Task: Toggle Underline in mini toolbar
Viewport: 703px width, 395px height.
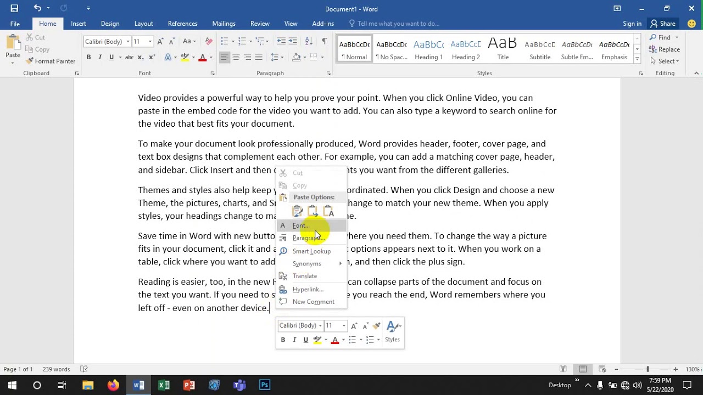Action: click(x=306, y=340)
